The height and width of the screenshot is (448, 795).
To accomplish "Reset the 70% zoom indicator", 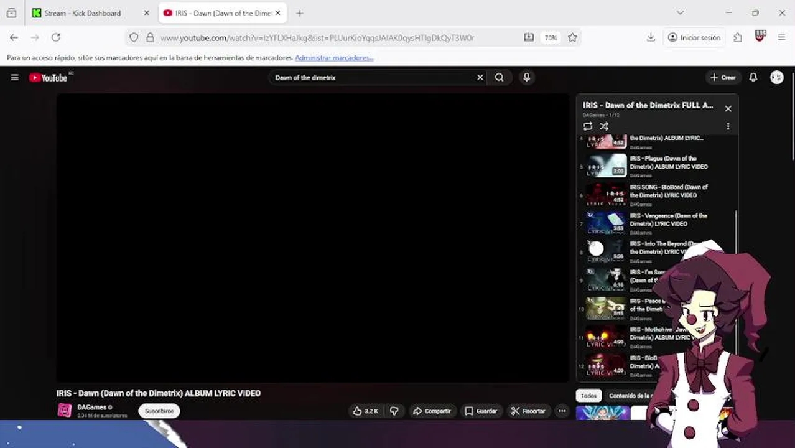I will [551, 38].
